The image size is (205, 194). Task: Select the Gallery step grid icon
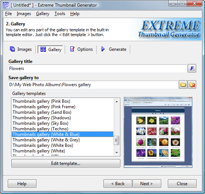tap(43, 49)
